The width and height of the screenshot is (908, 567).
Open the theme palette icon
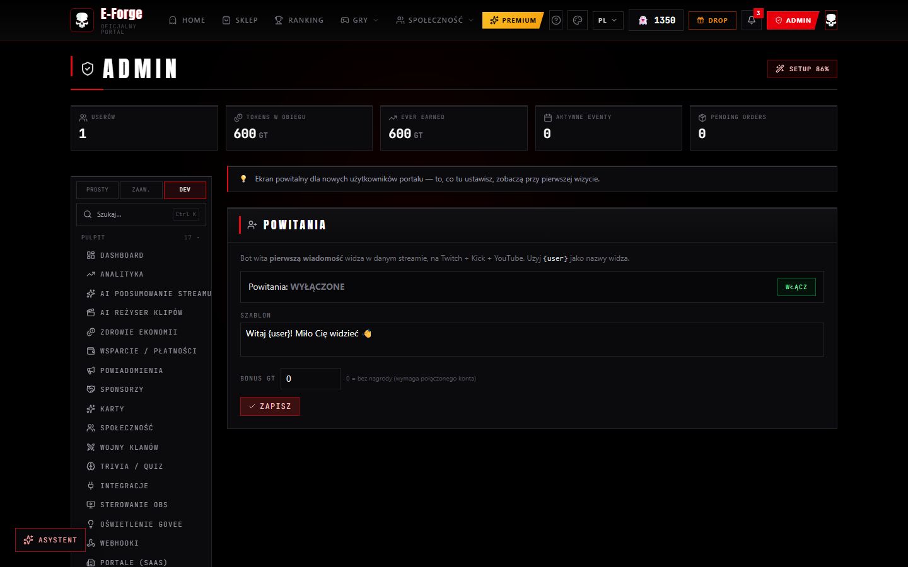coord(578,20)
